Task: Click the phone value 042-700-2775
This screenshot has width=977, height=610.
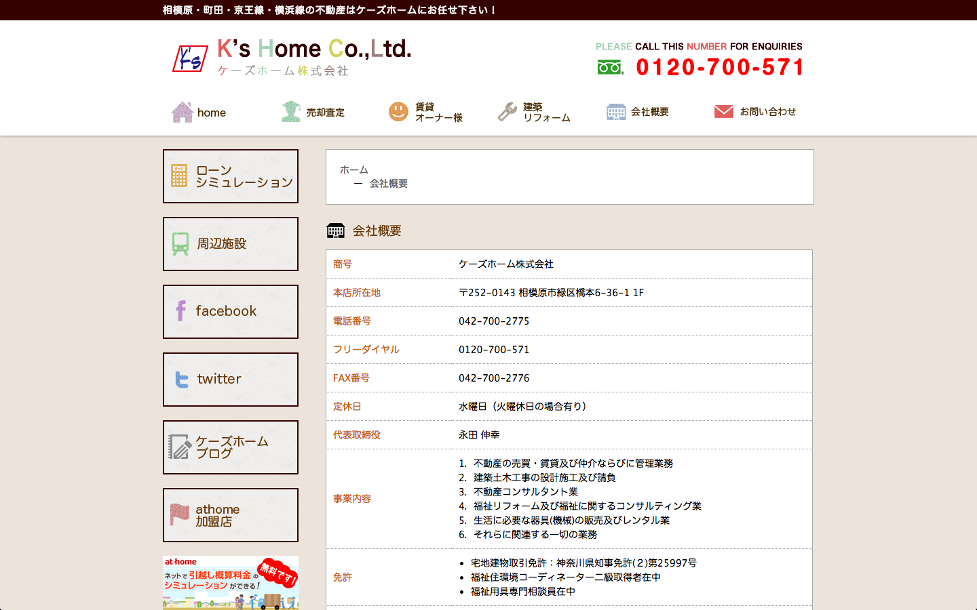Action: pyautogui.click(x=494, y=321)
